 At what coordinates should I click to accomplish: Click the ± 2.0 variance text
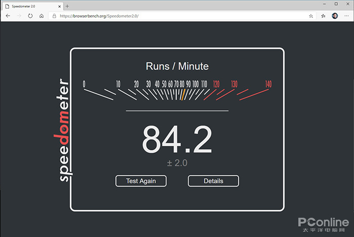tap(177, 163)
